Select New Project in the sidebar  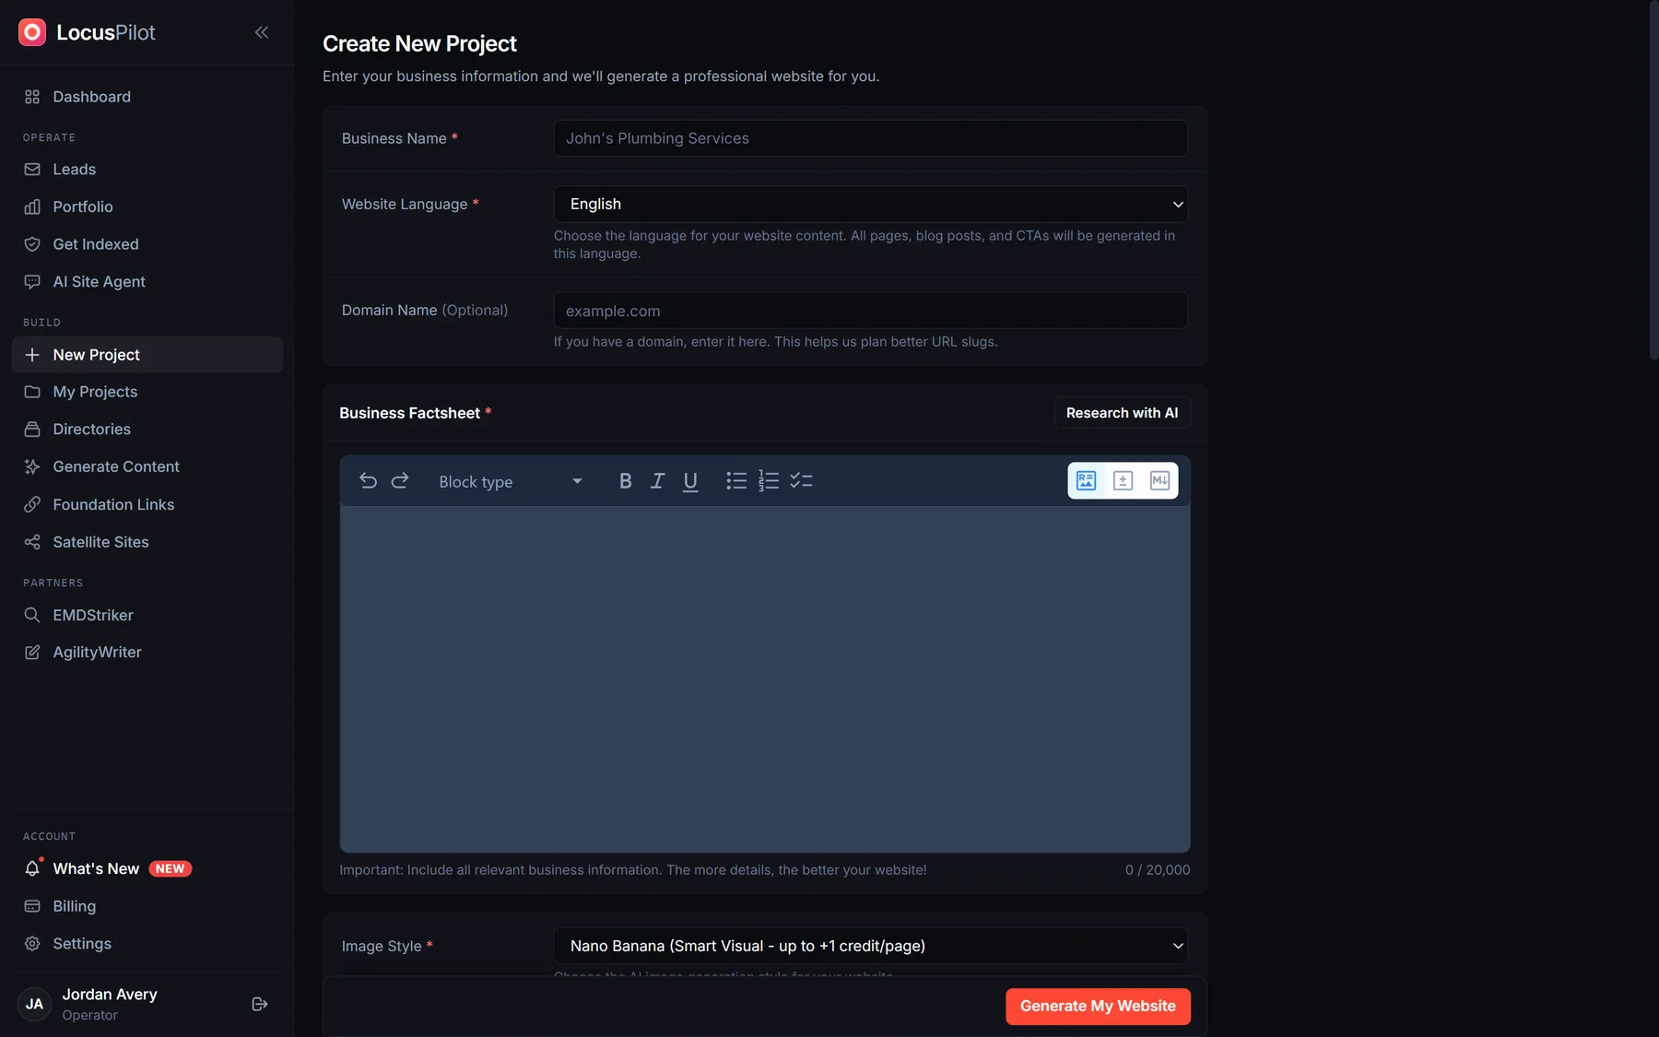point(147,355)
